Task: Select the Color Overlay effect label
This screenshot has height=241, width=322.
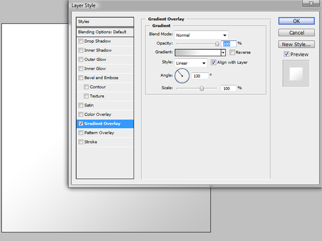Action: pyautogui.click(x=98, y=115)
